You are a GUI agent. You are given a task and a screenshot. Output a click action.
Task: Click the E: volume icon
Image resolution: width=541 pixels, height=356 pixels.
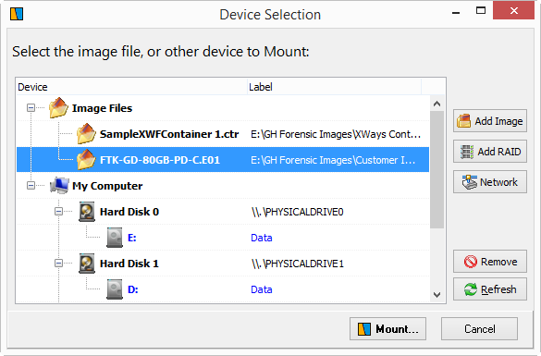click(x=115, y=238)
